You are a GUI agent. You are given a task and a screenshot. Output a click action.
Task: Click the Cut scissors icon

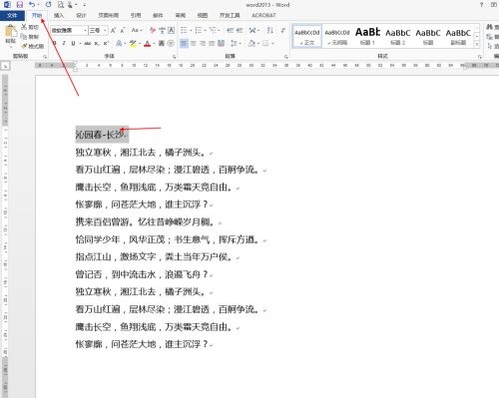click(x=24, y=27)
